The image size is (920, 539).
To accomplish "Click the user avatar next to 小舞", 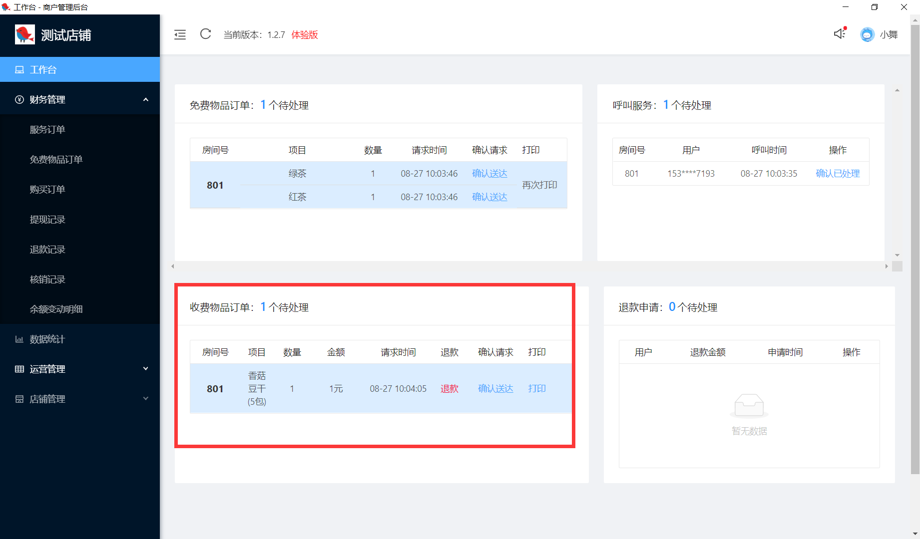I will [867, 34].
